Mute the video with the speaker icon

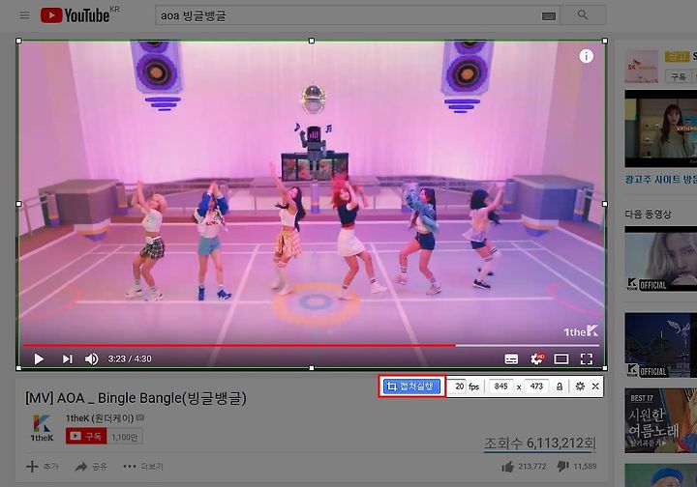[92, 358]
